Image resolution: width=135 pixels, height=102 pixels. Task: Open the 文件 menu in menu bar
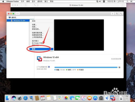22,1
